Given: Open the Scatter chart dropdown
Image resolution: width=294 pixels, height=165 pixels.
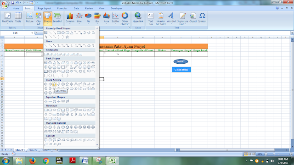Looking at the screenshot, I should click(x=115, y=18).
